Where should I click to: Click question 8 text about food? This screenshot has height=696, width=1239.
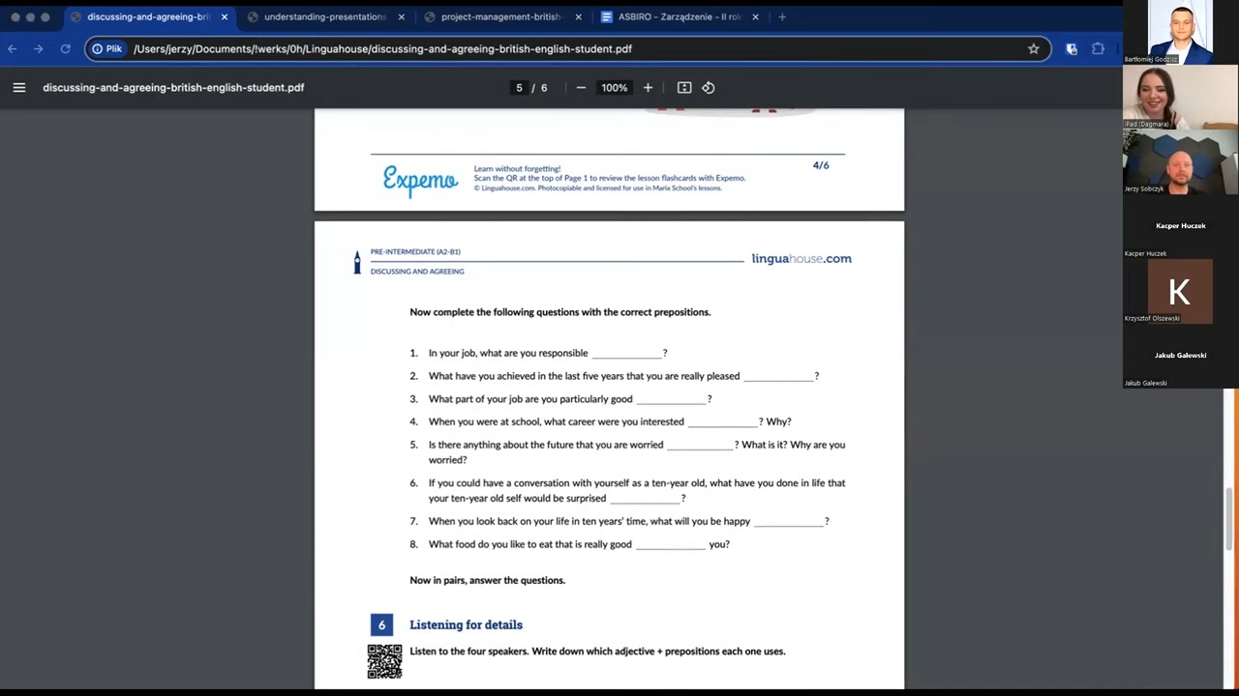(579, 544)
